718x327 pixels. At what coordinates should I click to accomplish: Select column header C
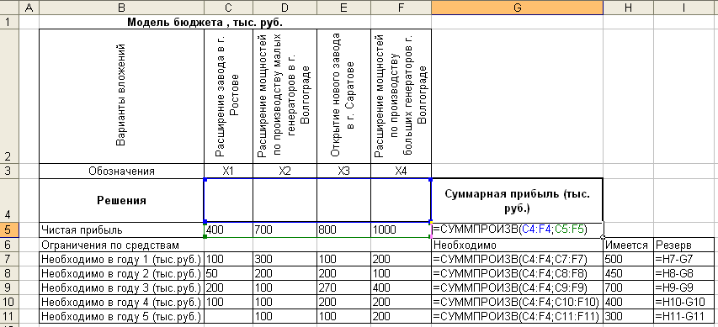(x=228, y=8)
